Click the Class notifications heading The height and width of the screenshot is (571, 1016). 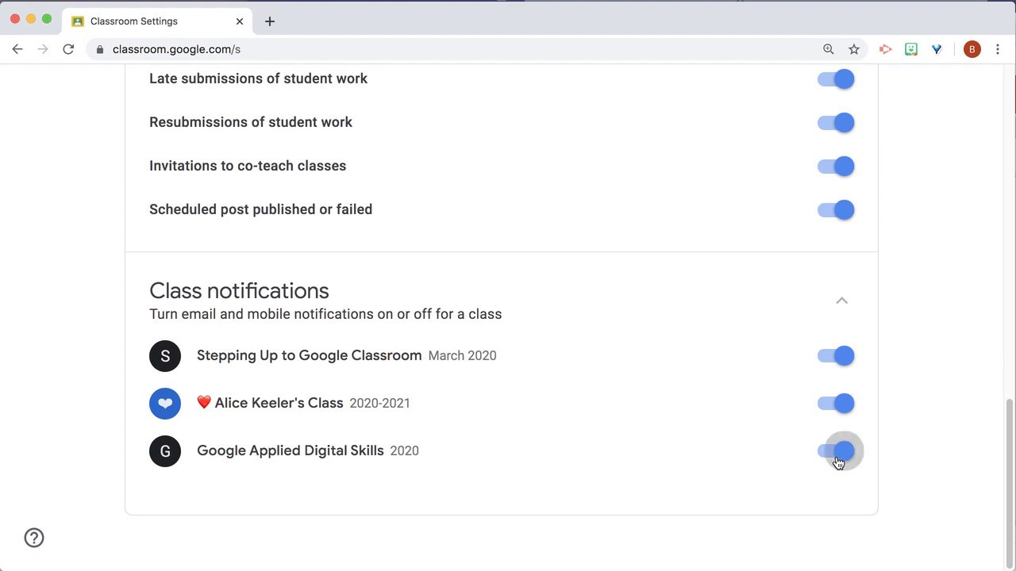[239, 291]
